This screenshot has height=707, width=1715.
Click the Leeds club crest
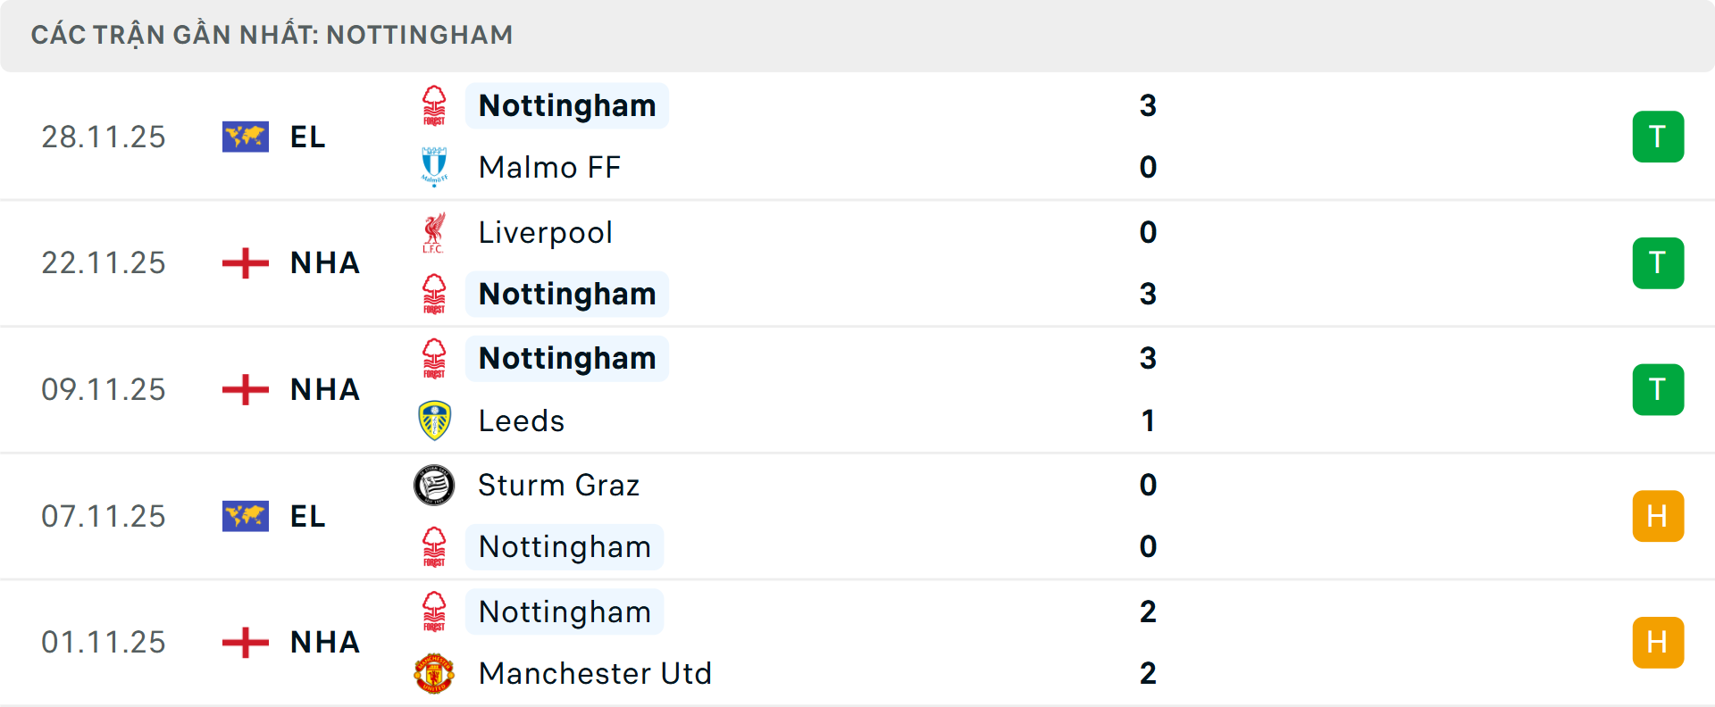[434, 420]
